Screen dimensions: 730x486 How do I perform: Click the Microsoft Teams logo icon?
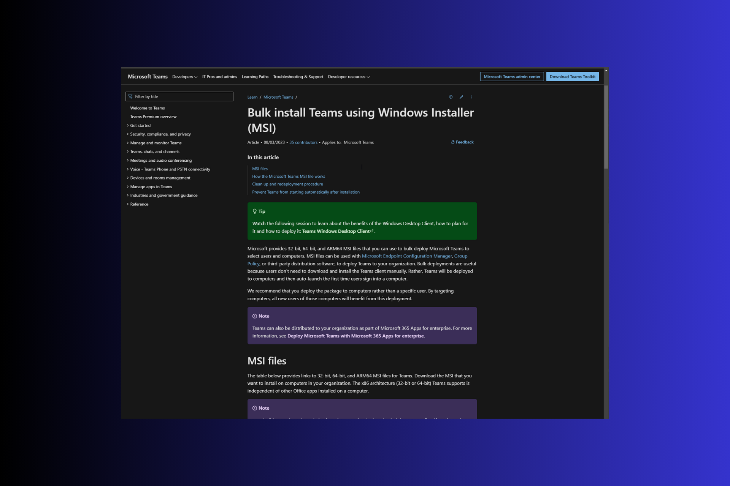click(x=148, y=76)
